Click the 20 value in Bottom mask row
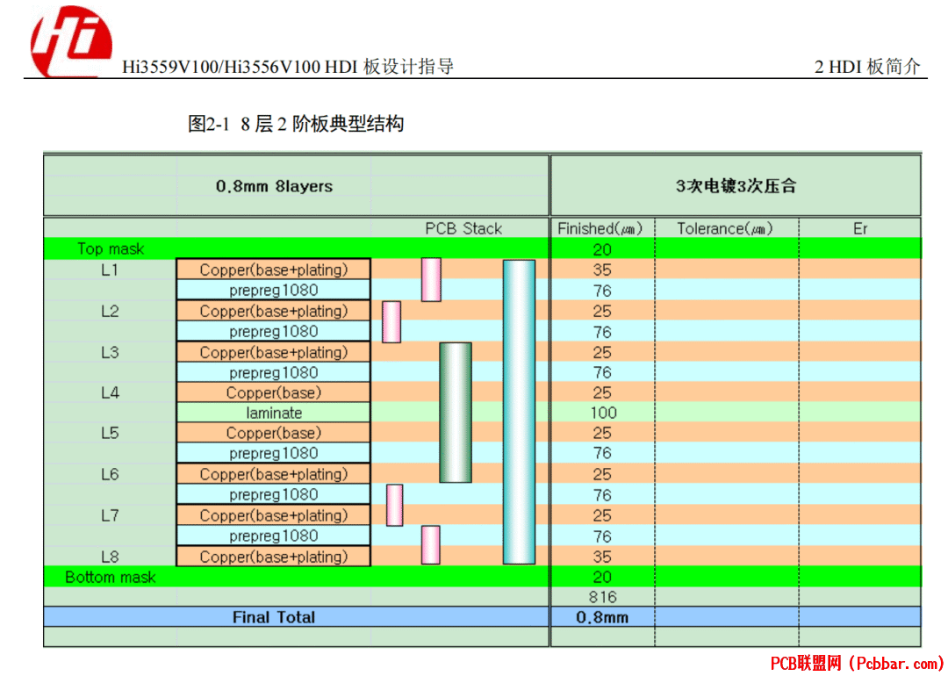This screenshot has height=676, width=948. pyautogui.click(x=602, y=577)
